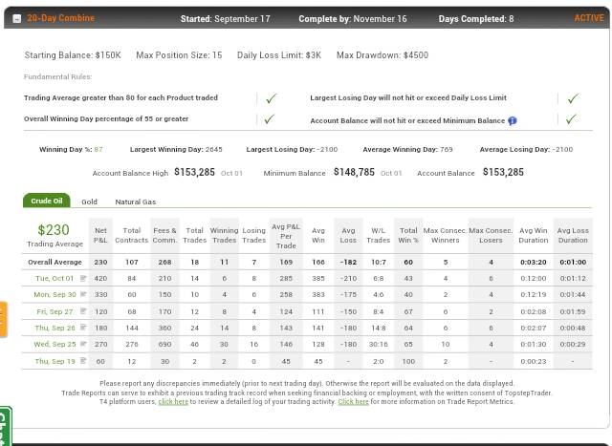Open the Tue, Oct 01 day link
The width and height of the screenshot is (612, 446).
55,278
